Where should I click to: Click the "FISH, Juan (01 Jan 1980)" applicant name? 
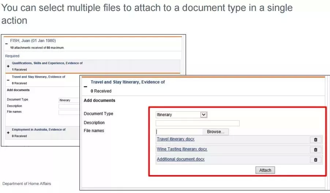33,41
